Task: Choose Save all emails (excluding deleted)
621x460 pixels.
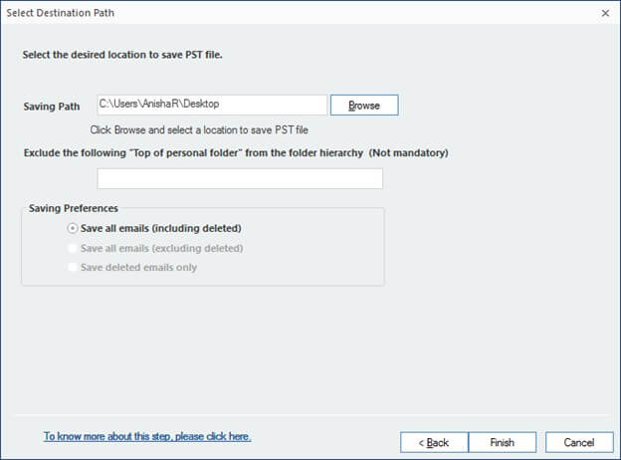Action: pyautogui.click(x=155, y=249)
